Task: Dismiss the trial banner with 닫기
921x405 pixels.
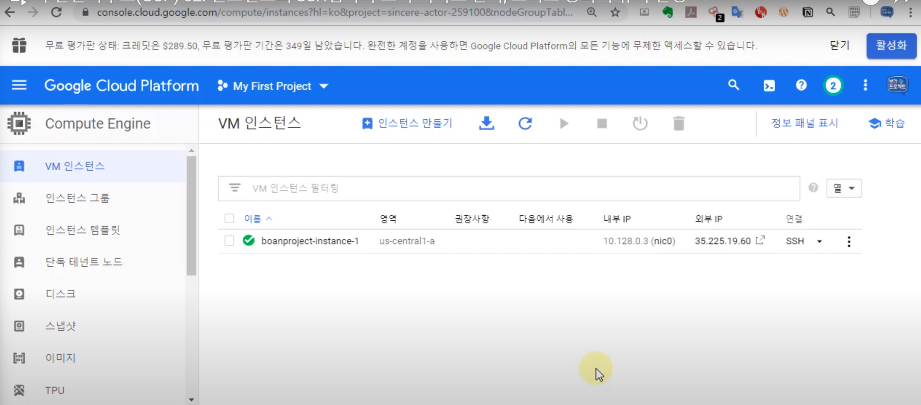Action: click(839, 46)
